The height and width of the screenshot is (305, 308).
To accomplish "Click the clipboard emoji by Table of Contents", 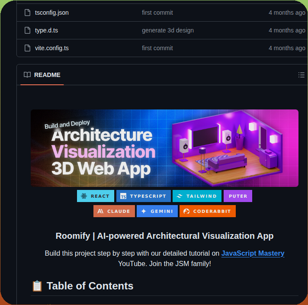I will [37, 286].
